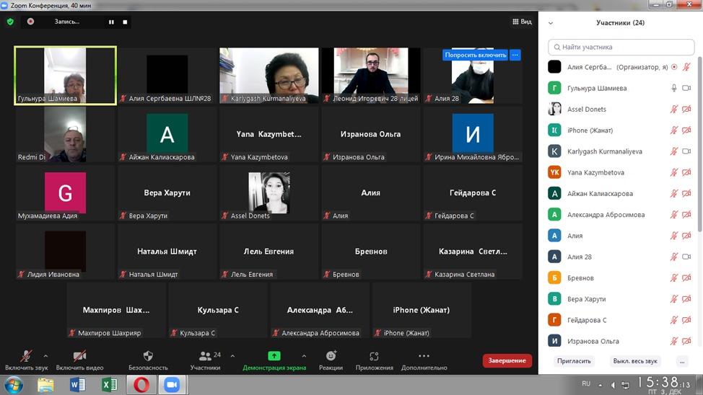
Task: Stop the recording with the square button
Action: click(125, 22)
